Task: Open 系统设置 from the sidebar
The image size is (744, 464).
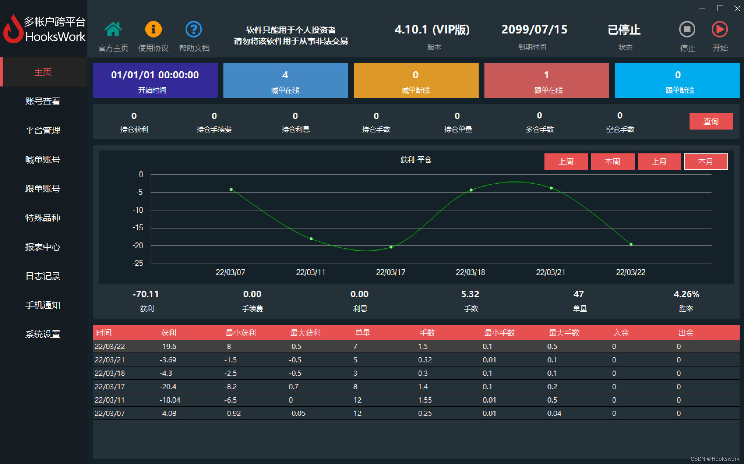Action: click(x=43, y=334)
